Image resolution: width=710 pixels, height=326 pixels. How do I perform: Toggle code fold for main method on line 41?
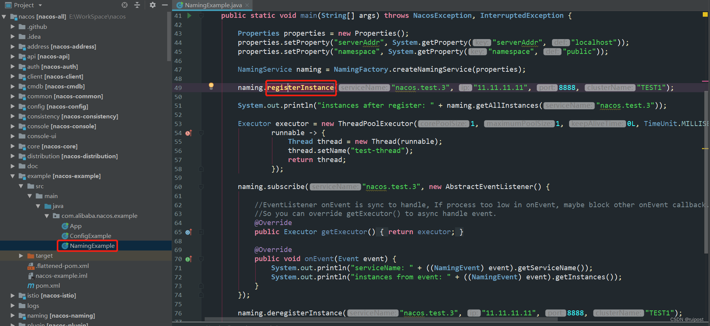pyautogui.click(x=201, y=16)
